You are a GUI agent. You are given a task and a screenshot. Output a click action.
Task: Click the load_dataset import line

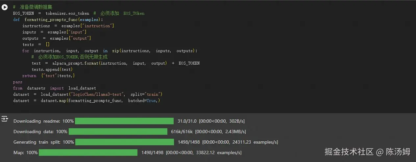(55, 88)
